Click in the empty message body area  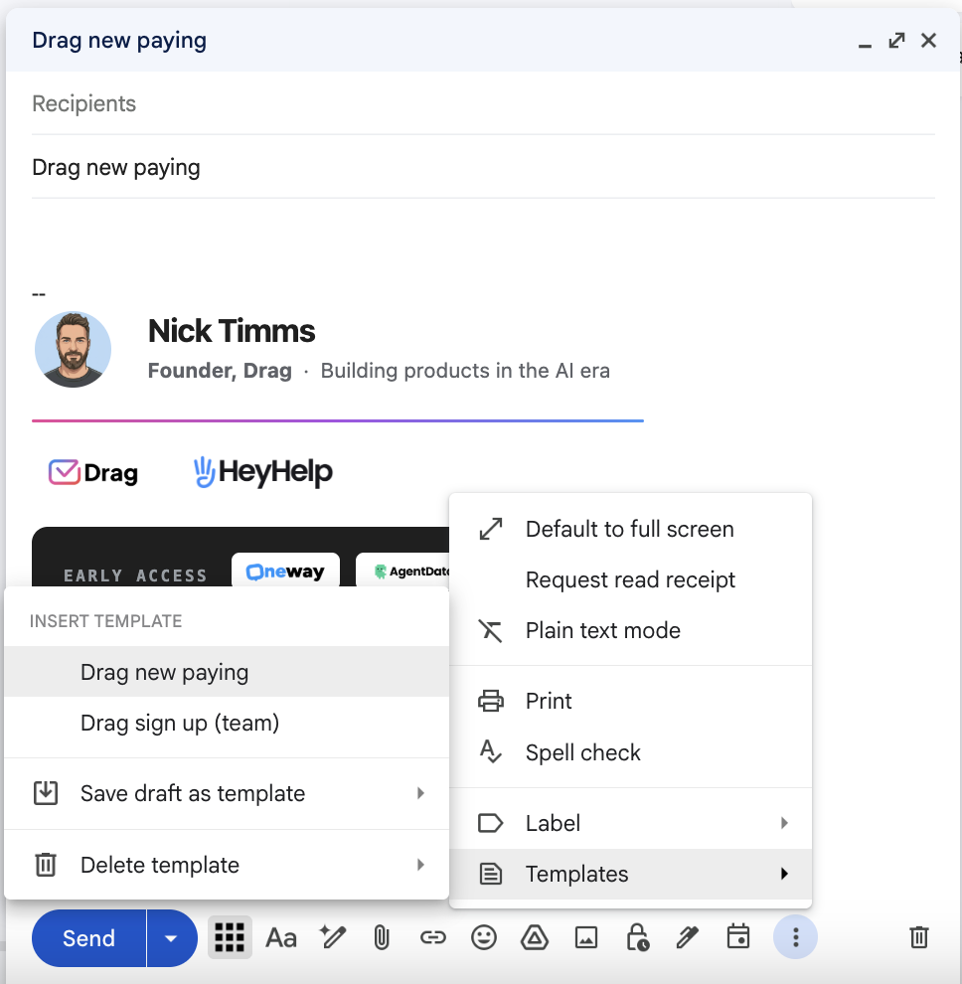pyautogui.click(x=483, y=242)
